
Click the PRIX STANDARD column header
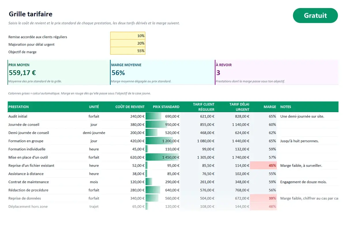pyautogui.click(x=166, y=107)
